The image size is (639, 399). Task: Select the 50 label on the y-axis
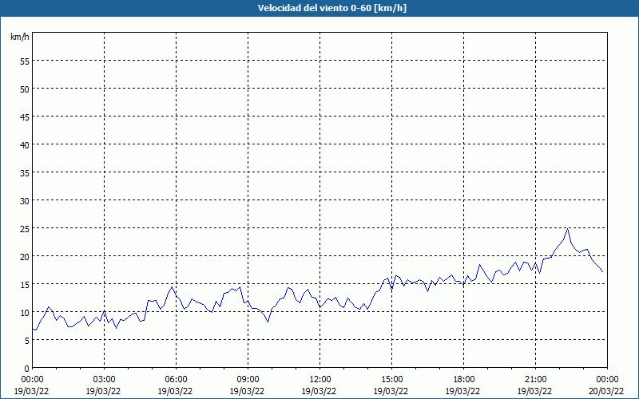pos(25,89)
